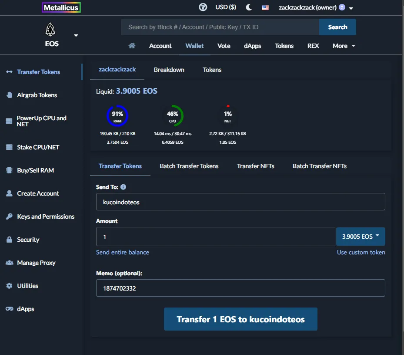Viewport: 404px width, 355px height.
Task: Open PowerUp CPU and NET
Action: click(41, 121)
